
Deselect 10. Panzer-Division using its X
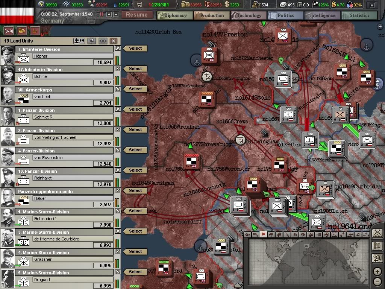tap(118, 170)
